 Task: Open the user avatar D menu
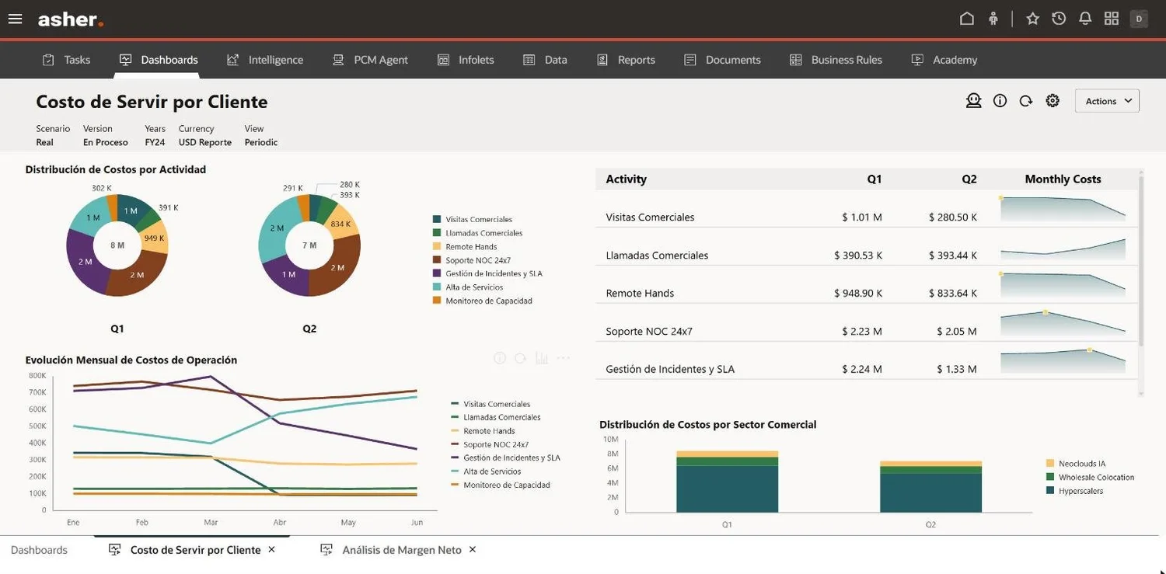pyautogui.click(x=1139, y=19)
